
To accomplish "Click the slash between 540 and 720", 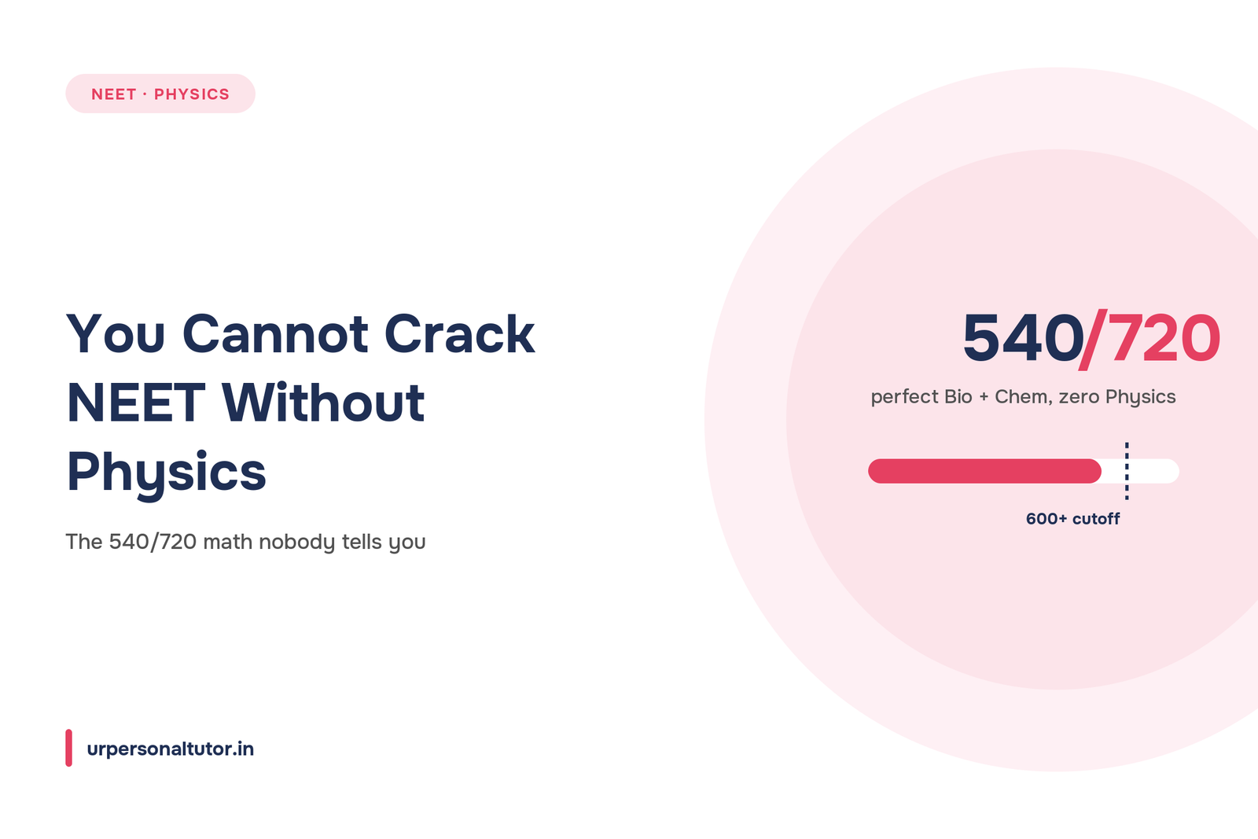I will 1094,339.
